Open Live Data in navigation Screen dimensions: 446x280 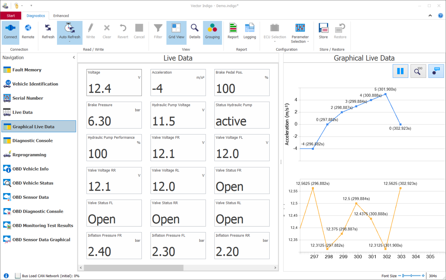pyautogui.click(x=39, y=112)
